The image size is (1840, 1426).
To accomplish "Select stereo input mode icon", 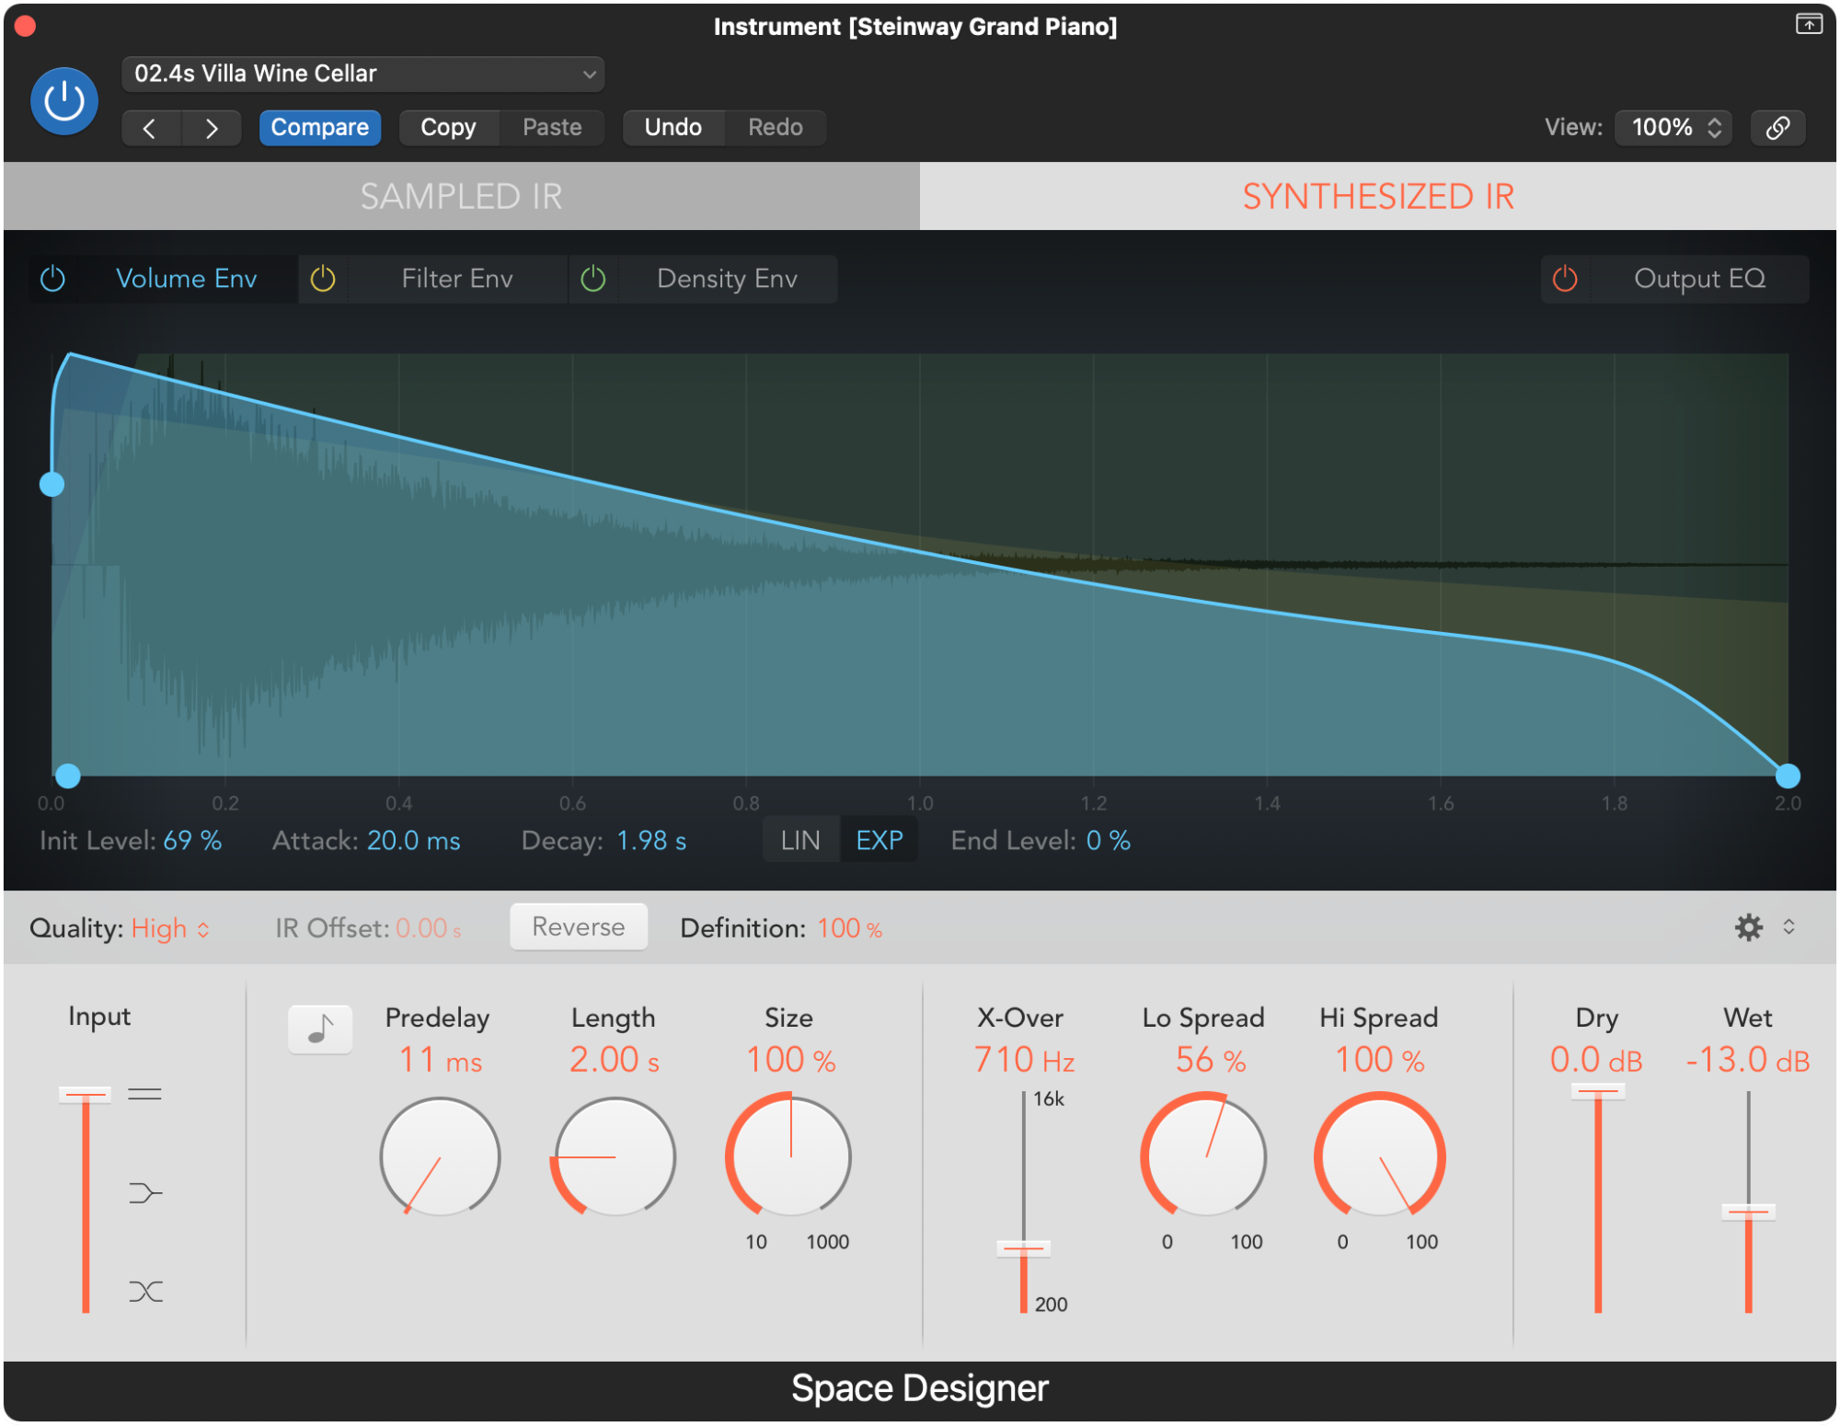I will tap(145, 1094).
